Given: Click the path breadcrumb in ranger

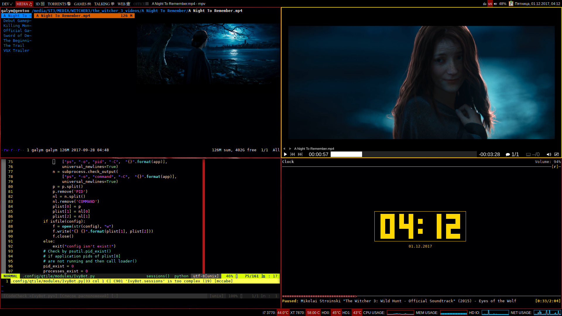Looking at the screenshot, I should 137,11.
